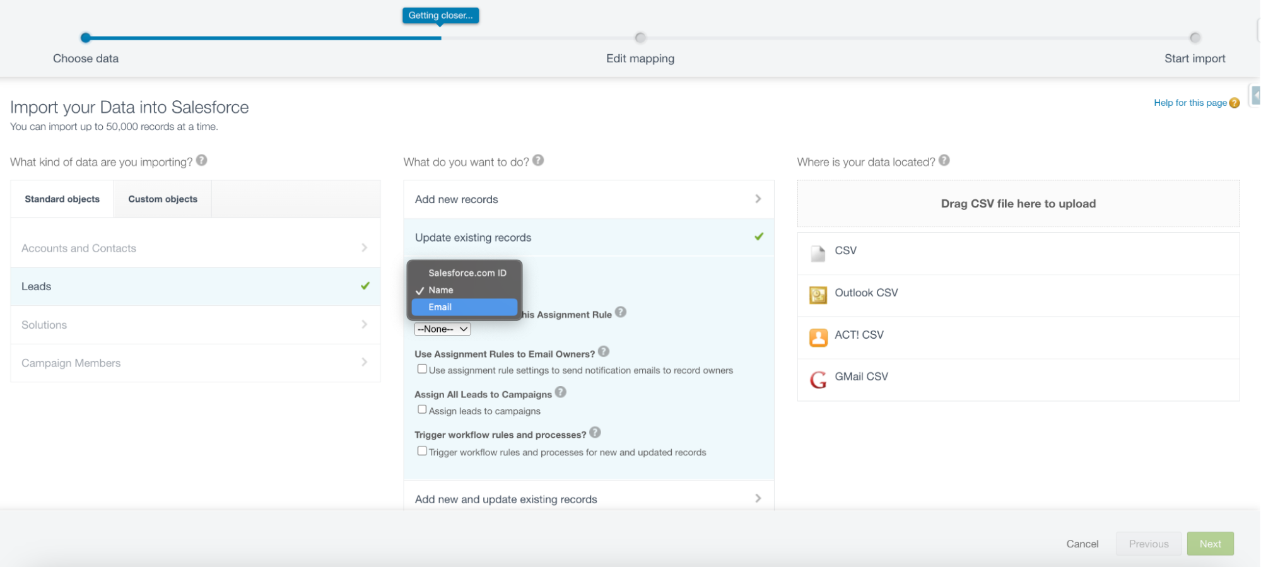This screenshot has width=1261, height=567.
Task: Select the Campaign Members row
Action: [196, 363]
